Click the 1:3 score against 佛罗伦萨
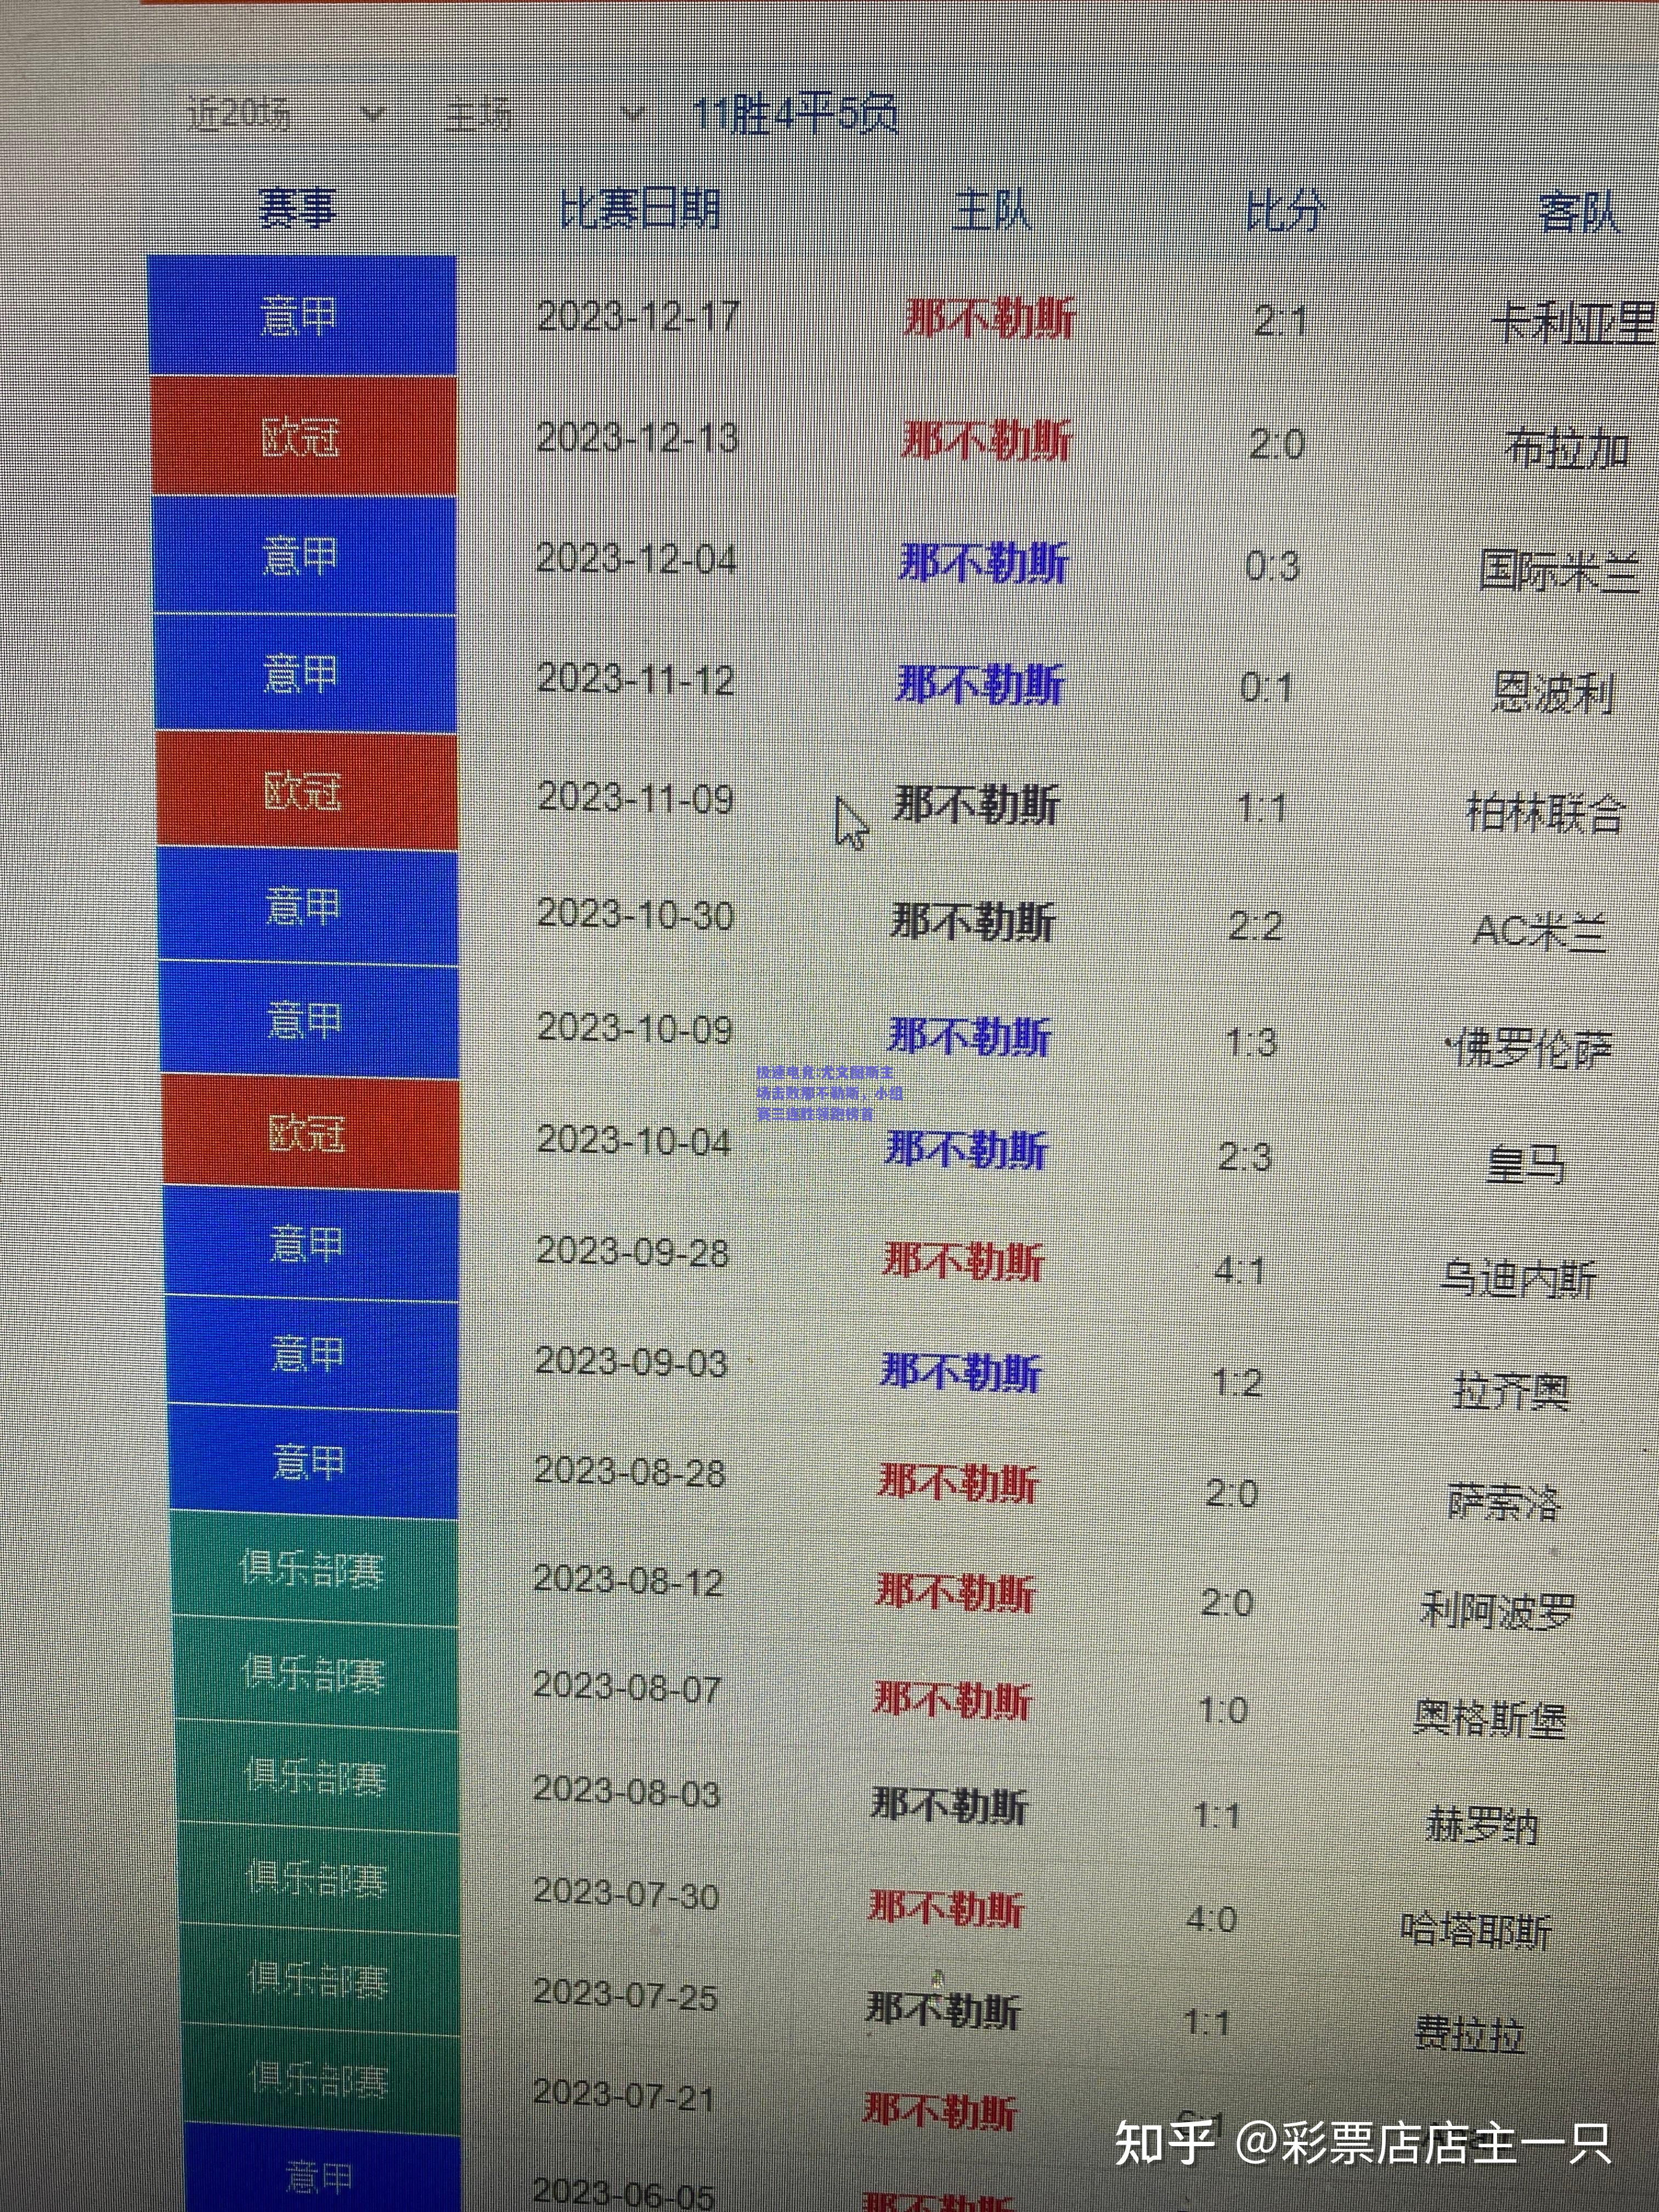This screenshot has width=1659, height=2212. 1251,1042
